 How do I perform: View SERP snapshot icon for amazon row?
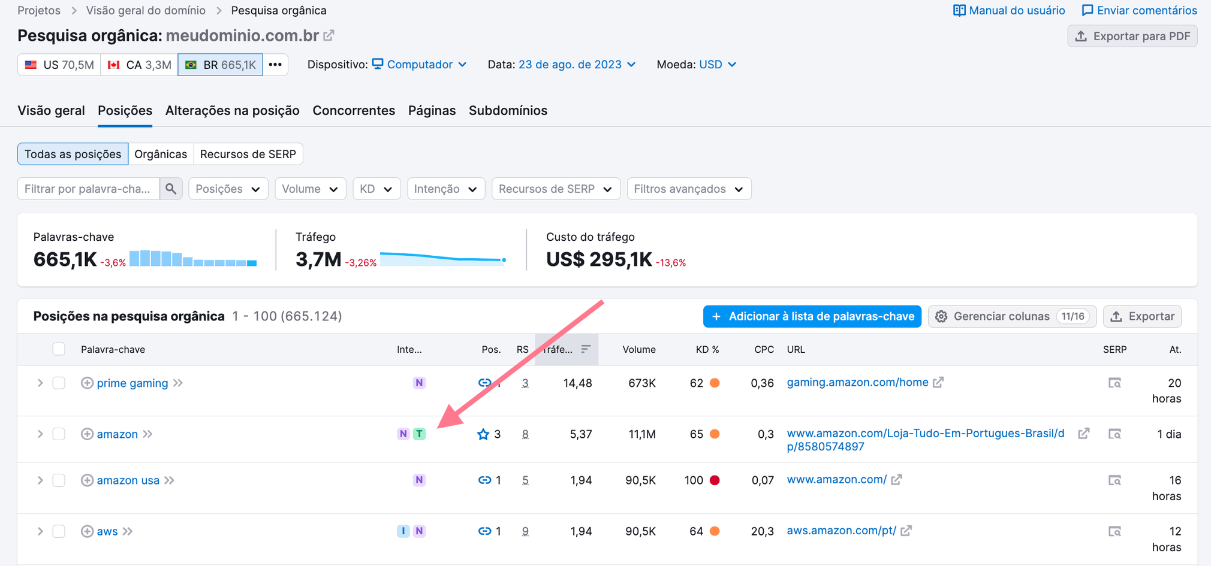(1114, 434)
